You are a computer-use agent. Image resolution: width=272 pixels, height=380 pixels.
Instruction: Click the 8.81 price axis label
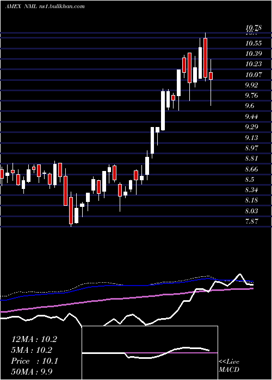pos(252,159)
